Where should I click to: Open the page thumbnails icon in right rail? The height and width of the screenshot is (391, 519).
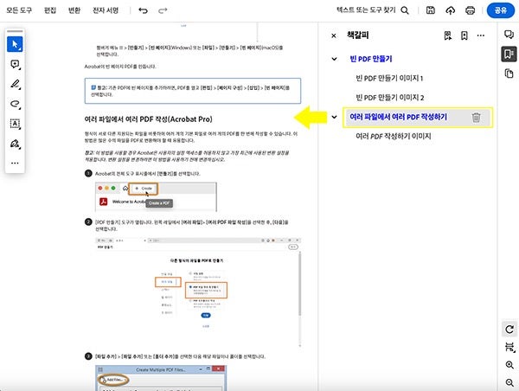coord(509,74)
